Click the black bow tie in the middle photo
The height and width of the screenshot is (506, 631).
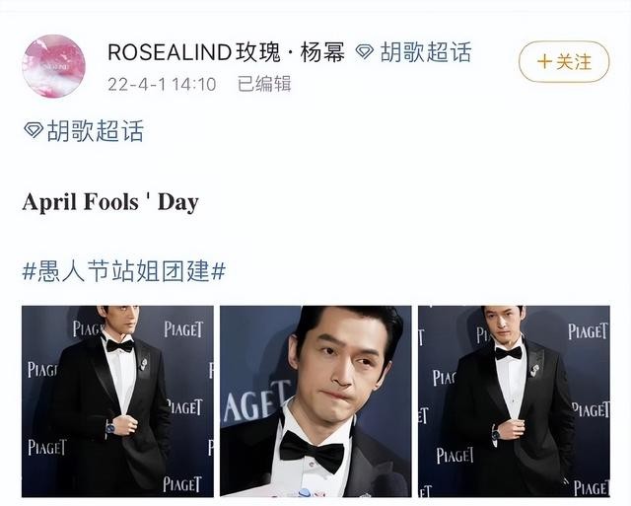(312, 451)
